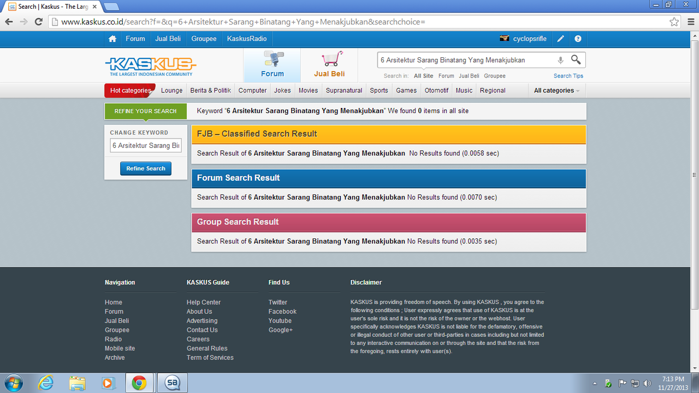Activate the microphone voice search icon
This screenshot has width=699, height=393.
560,60
